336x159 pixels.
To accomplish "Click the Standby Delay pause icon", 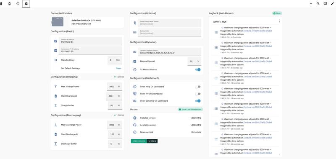I will 55,60.
